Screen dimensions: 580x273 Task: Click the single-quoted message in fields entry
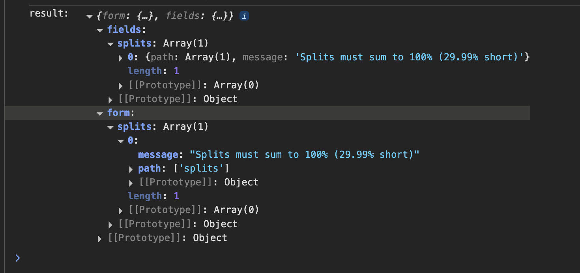pos(412,57)
